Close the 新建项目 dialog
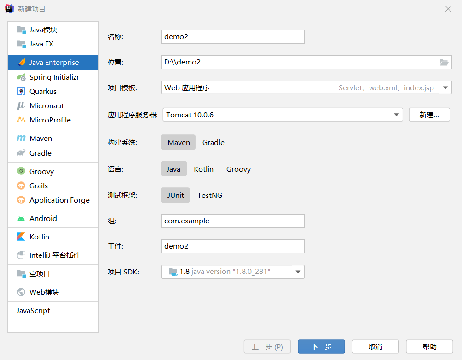The image size is (462, 360). [448, 9]
